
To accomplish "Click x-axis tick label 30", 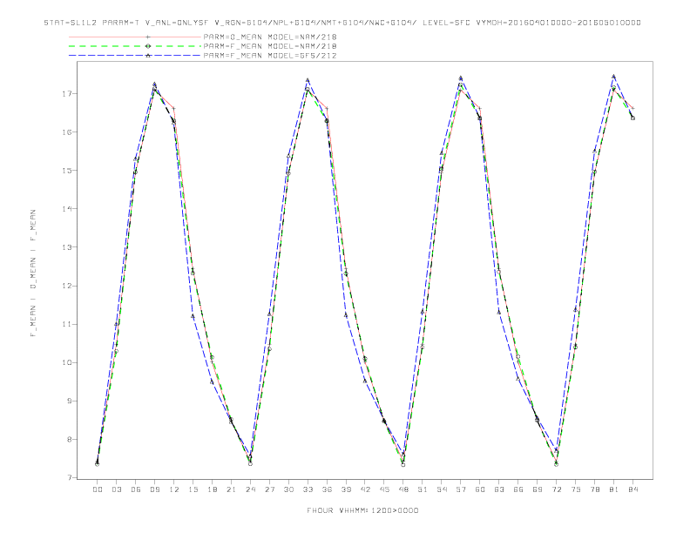I will coord(288,489).
